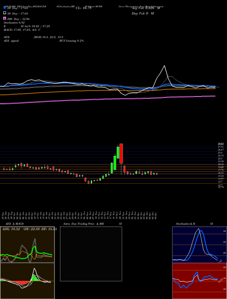Viewport: 227px width, 299px height.
Task: Click the white spike peak on the upper chart
Action: click(164, 66)
